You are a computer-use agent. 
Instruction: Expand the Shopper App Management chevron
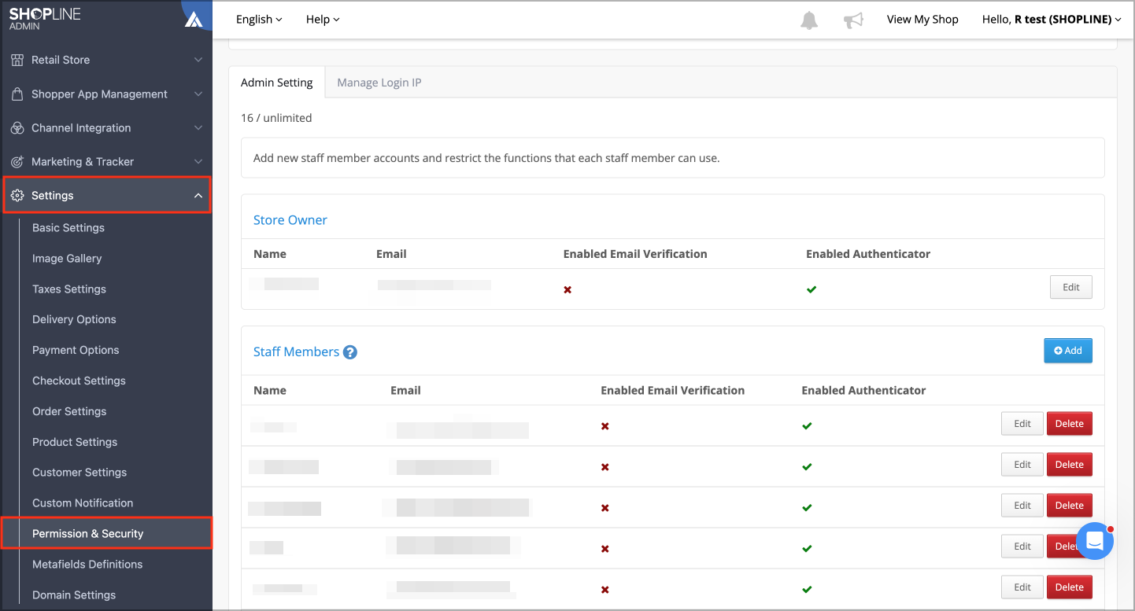(x=198, y=94)
